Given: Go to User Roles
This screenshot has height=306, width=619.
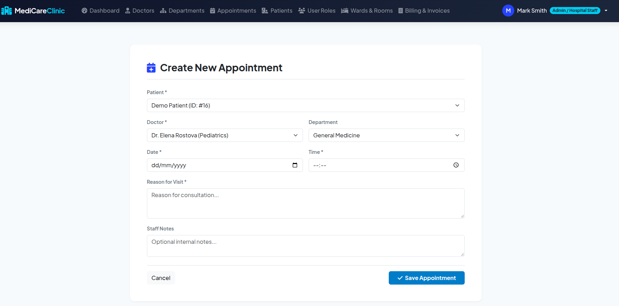Looking at the screenshot, I should pos(317,11).
